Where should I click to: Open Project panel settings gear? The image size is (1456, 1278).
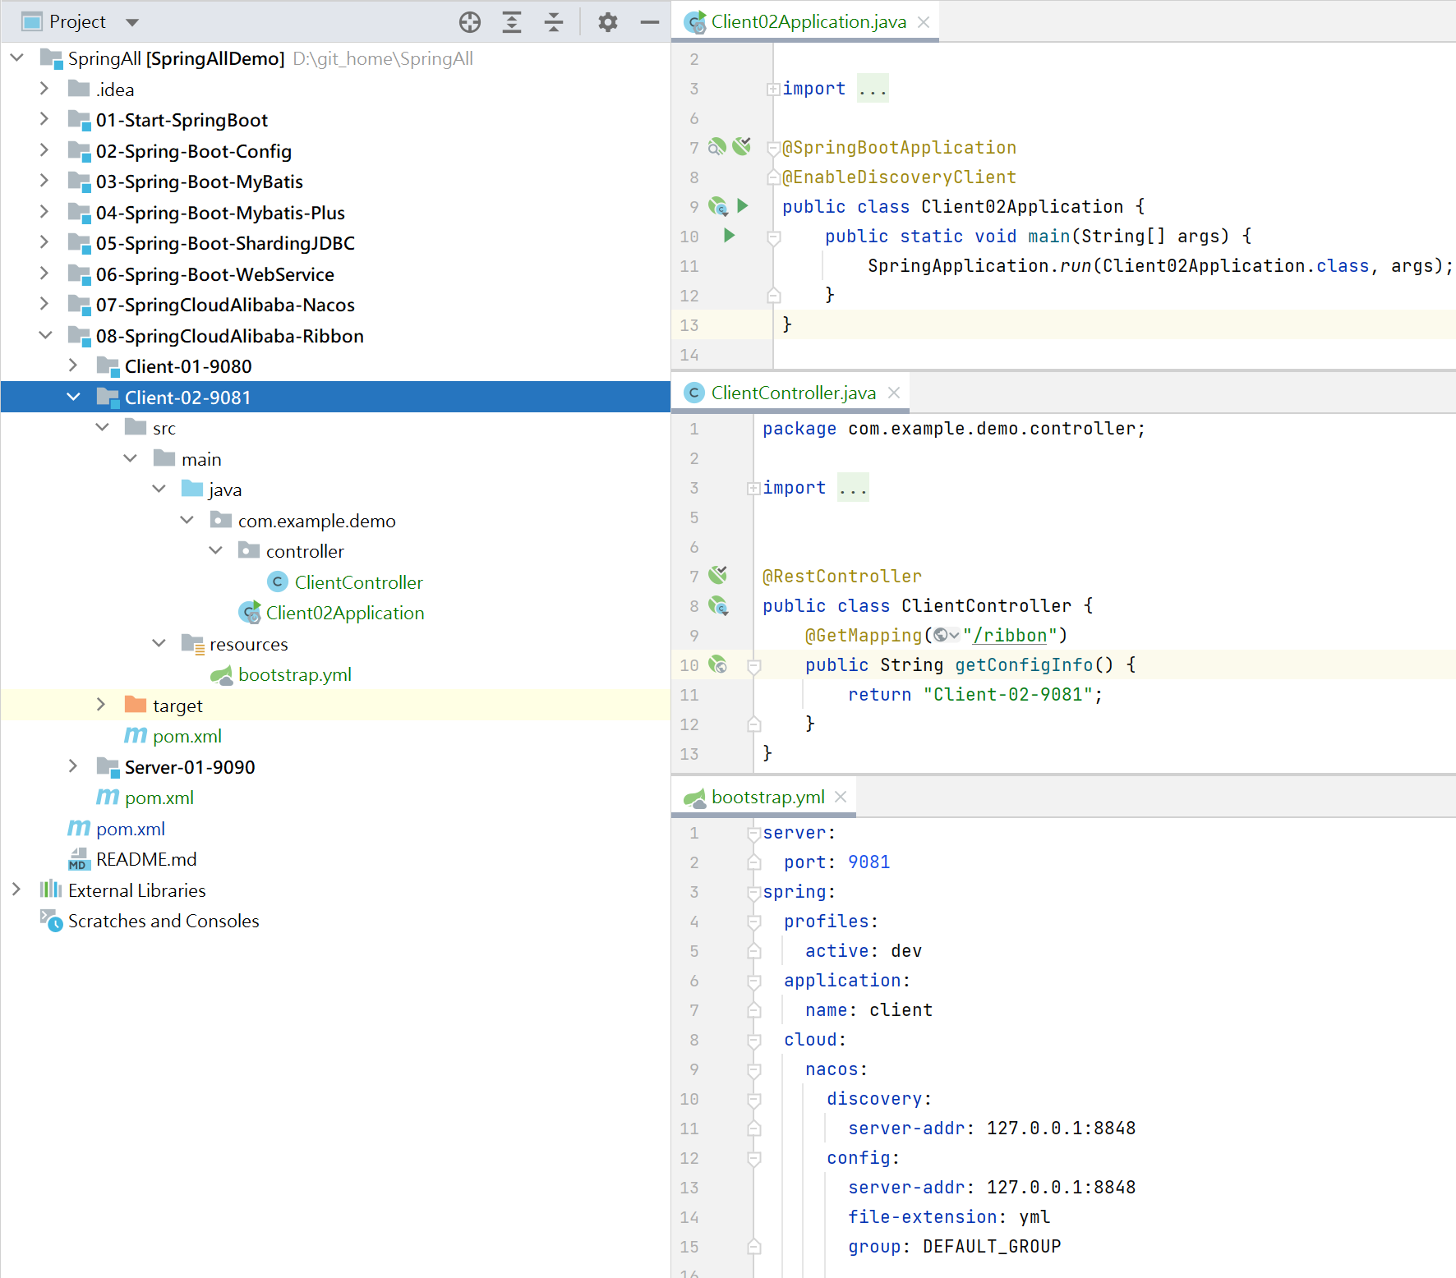(x=608, y=22)
